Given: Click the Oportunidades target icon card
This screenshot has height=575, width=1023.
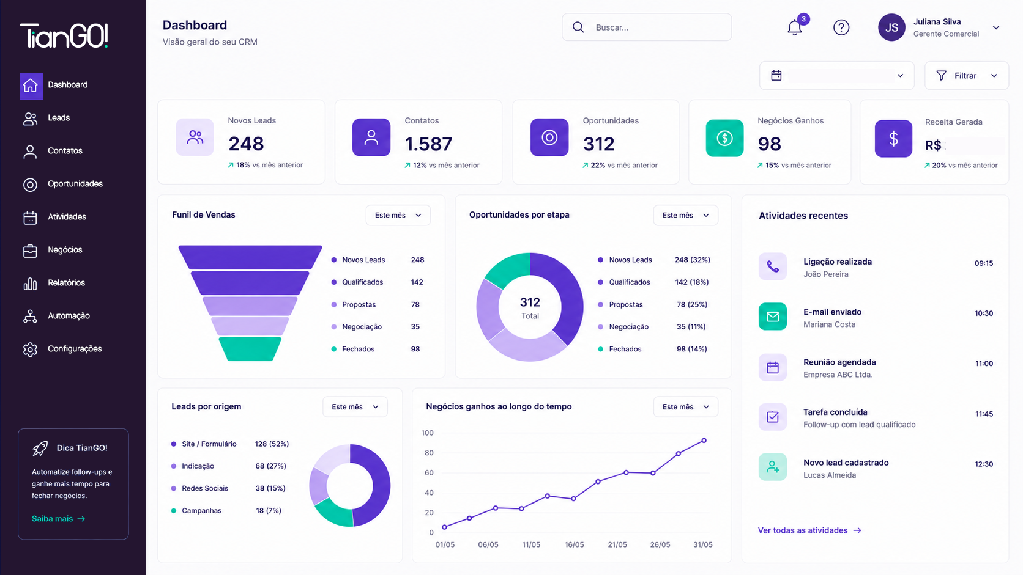Looking at the screenshot, I should click(x=549, y=137).
